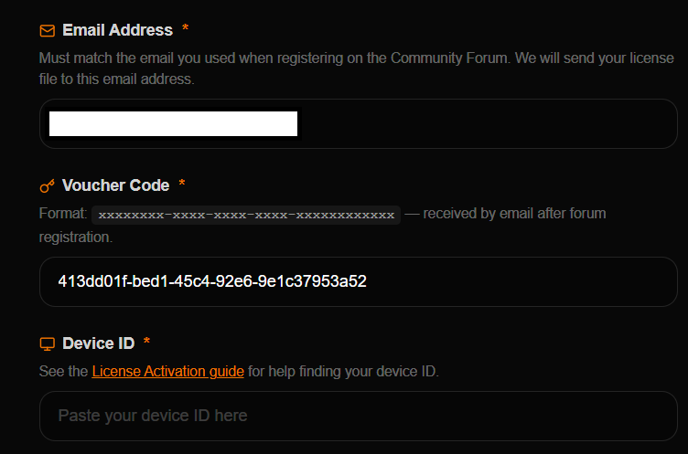This screenshot has width=688, height=454.
Task: Click the 'for help finding your device ID' text
Action: click(x=343, y=372)
